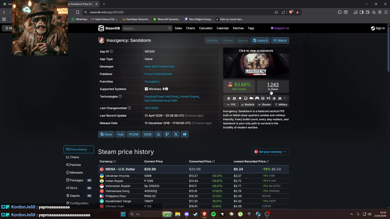Click the Brave Rewards triangle icon
390x219 pixels.
[x=297, y=12]
